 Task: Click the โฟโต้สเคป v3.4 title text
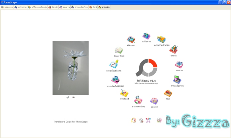click(x=146, y=80)
